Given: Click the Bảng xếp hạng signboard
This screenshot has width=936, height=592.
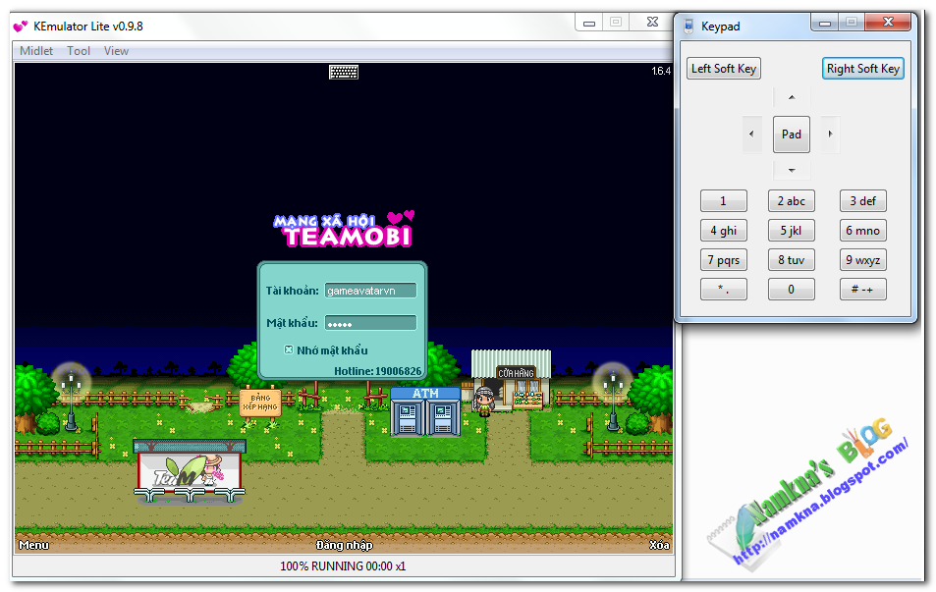Looking at the screenshot, I should coord(260,403).
